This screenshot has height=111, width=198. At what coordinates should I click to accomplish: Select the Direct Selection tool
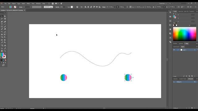click(x=5, y=16)
